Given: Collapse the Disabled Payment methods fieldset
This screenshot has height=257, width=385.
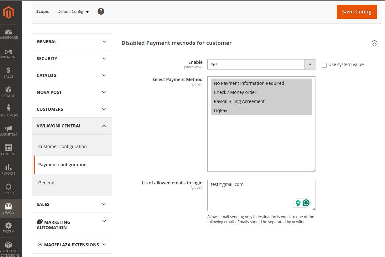Looking at the screenshot, I should coord(374,43).
